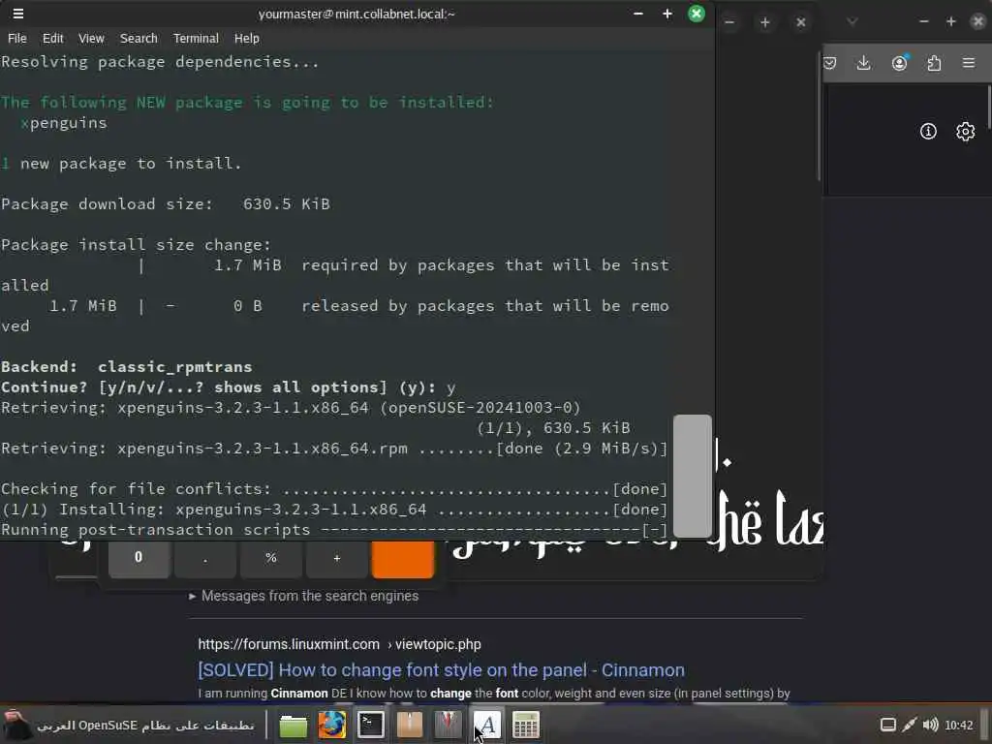Open the Terminal menu

pyautogui.click(x=196, y=39)
